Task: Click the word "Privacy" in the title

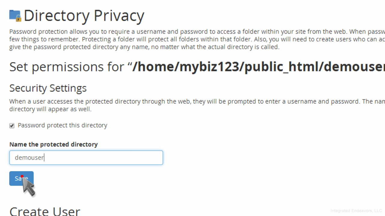Action: pos(119,16)
